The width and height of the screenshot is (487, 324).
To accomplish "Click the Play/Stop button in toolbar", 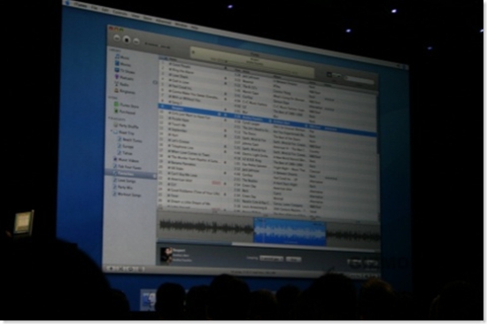I will click(x=126, y=40).
